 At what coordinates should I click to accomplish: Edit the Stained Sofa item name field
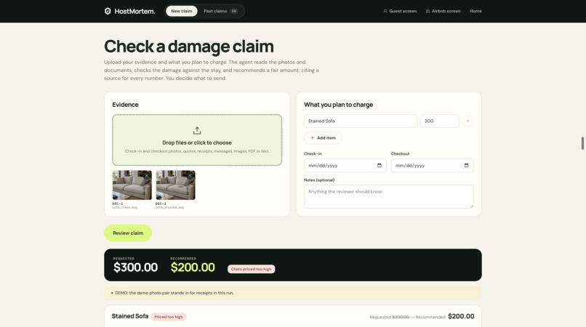361,121
